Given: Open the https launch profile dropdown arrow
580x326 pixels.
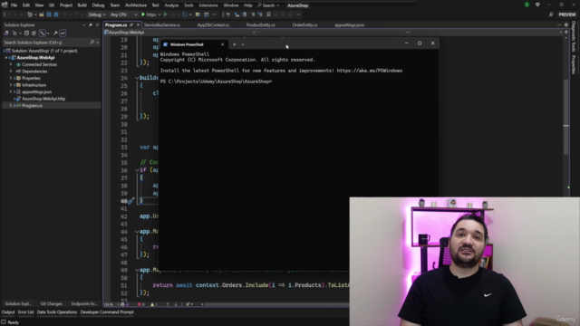Looking at the screenshot, I should click(159, 14).
